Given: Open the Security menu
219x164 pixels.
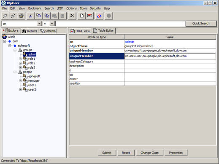Looking at the screenshot, I should click(x=95, y=8).
